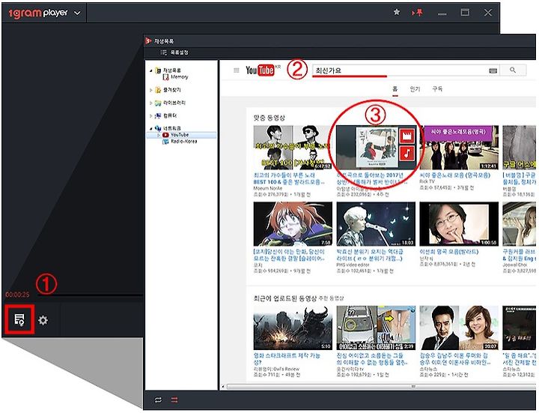
Task: Select the 홈 tab on YouTube
Action: point(395,88)
